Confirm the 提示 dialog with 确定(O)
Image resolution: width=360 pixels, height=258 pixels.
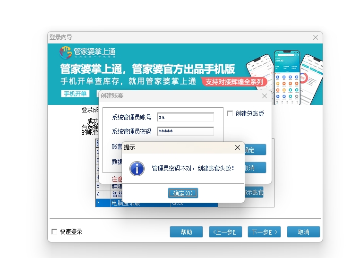point(183,193)
